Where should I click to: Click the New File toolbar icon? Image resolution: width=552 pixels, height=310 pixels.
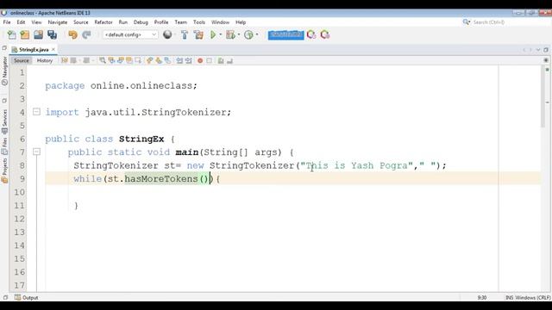(x=11, y=34)
